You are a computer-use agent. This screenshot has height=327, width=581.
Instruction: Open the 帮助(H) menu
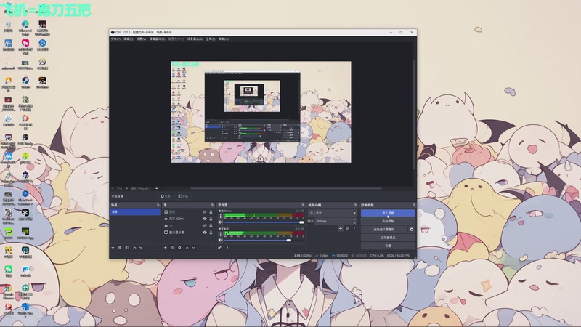(x=224, y=39)
